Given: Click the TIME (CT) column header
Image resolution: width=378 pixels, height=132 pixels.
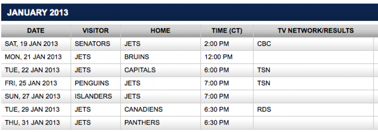Looking at the screenshot, I should tap(226, 31).
